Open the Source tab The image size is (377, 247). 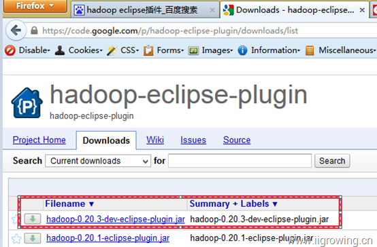(x=237, y=140)
